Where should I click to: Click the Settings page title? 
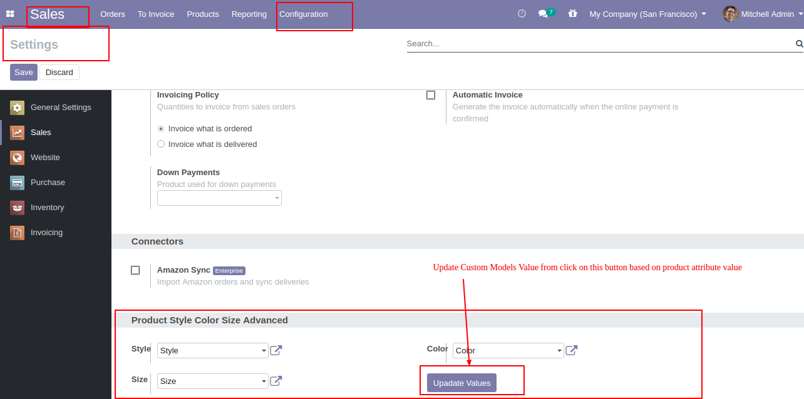coord(34,44)
